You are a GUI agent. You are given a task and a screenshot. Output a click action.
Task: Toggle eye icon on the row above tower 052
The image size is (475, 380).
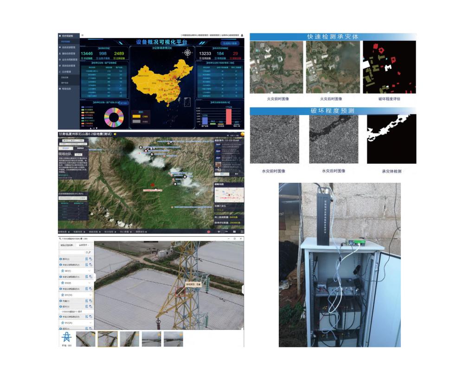(61, 316)
